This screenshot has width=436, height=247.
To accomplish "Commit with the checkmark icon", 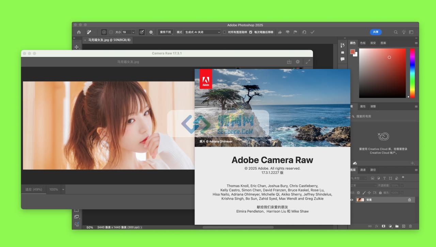I will click(312, 32).
